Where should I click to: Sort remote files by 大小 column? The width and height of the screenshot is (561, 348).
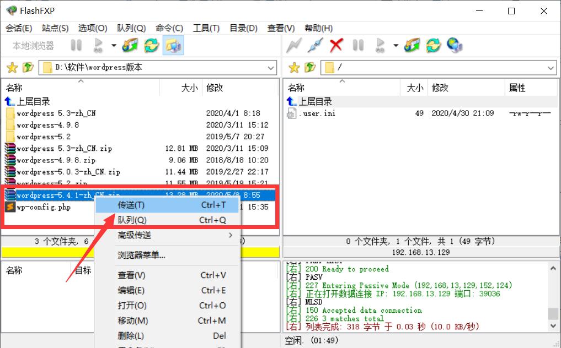point(414,88)
